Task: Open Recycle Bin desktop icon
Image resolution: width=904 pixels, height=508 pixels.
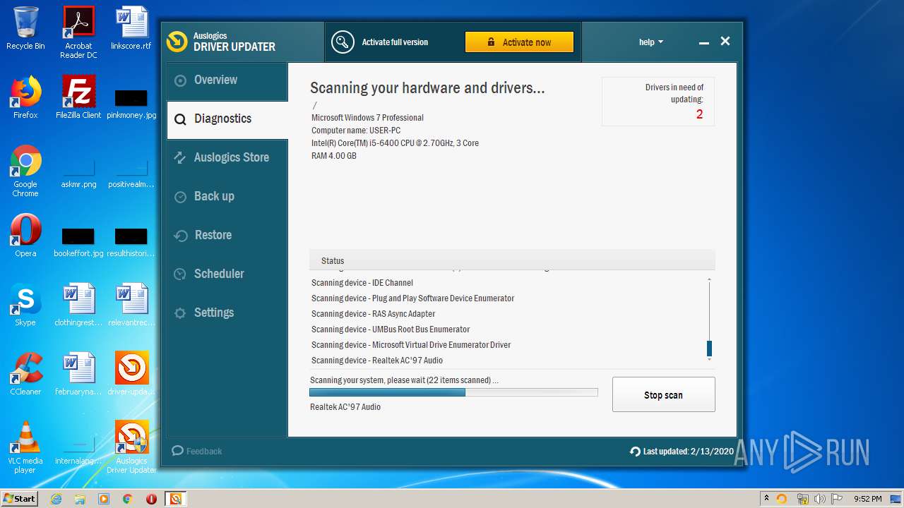Action: pos(25,28)
